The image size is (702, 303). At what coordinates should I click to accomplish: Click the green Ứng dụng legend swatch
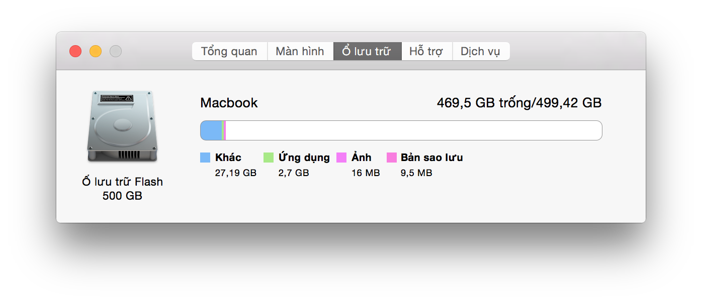269,158
